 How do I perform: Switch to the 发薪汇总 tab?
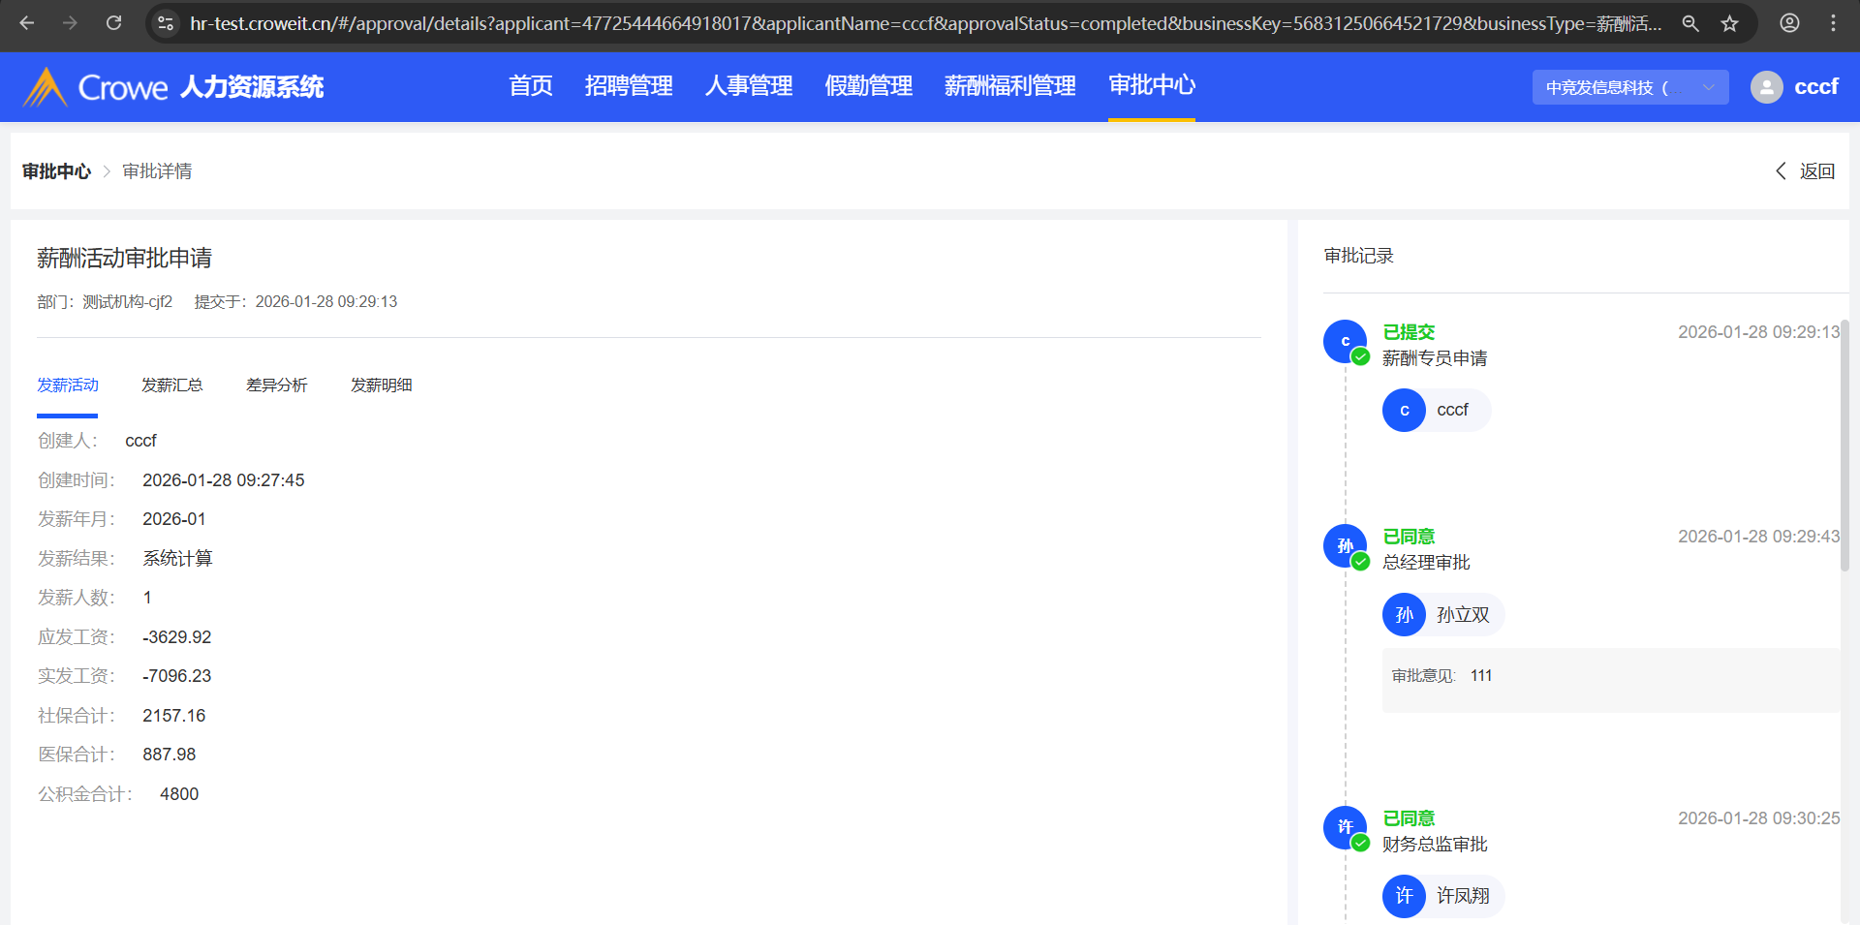[x=172, y=385]
